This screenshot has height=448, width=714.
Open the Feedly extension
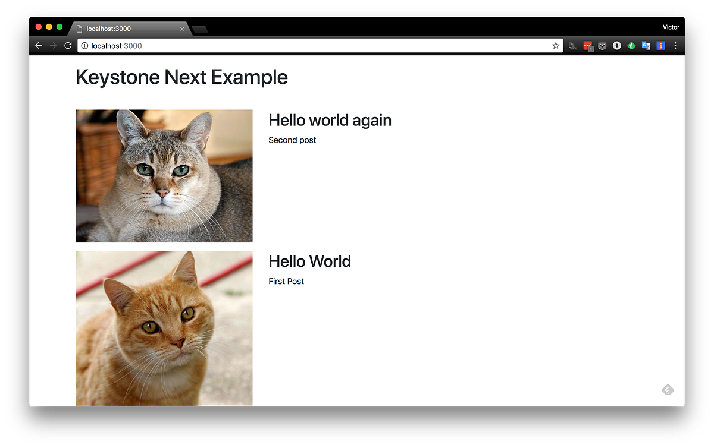[x=631, y=45]
